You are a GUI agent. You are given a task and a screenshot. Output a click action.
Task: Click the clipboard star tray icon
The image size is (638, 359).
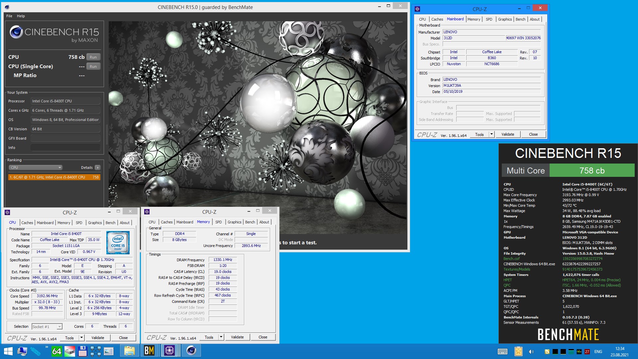[x=518, y=351]
